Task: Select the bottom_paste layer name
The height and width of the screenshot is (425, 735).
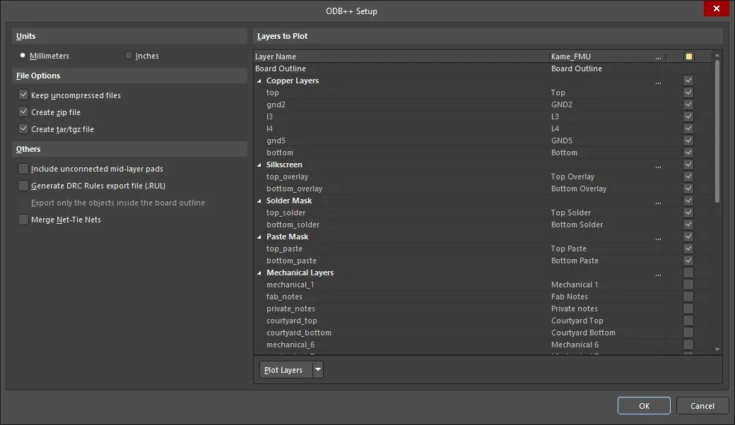Action: 292,261
